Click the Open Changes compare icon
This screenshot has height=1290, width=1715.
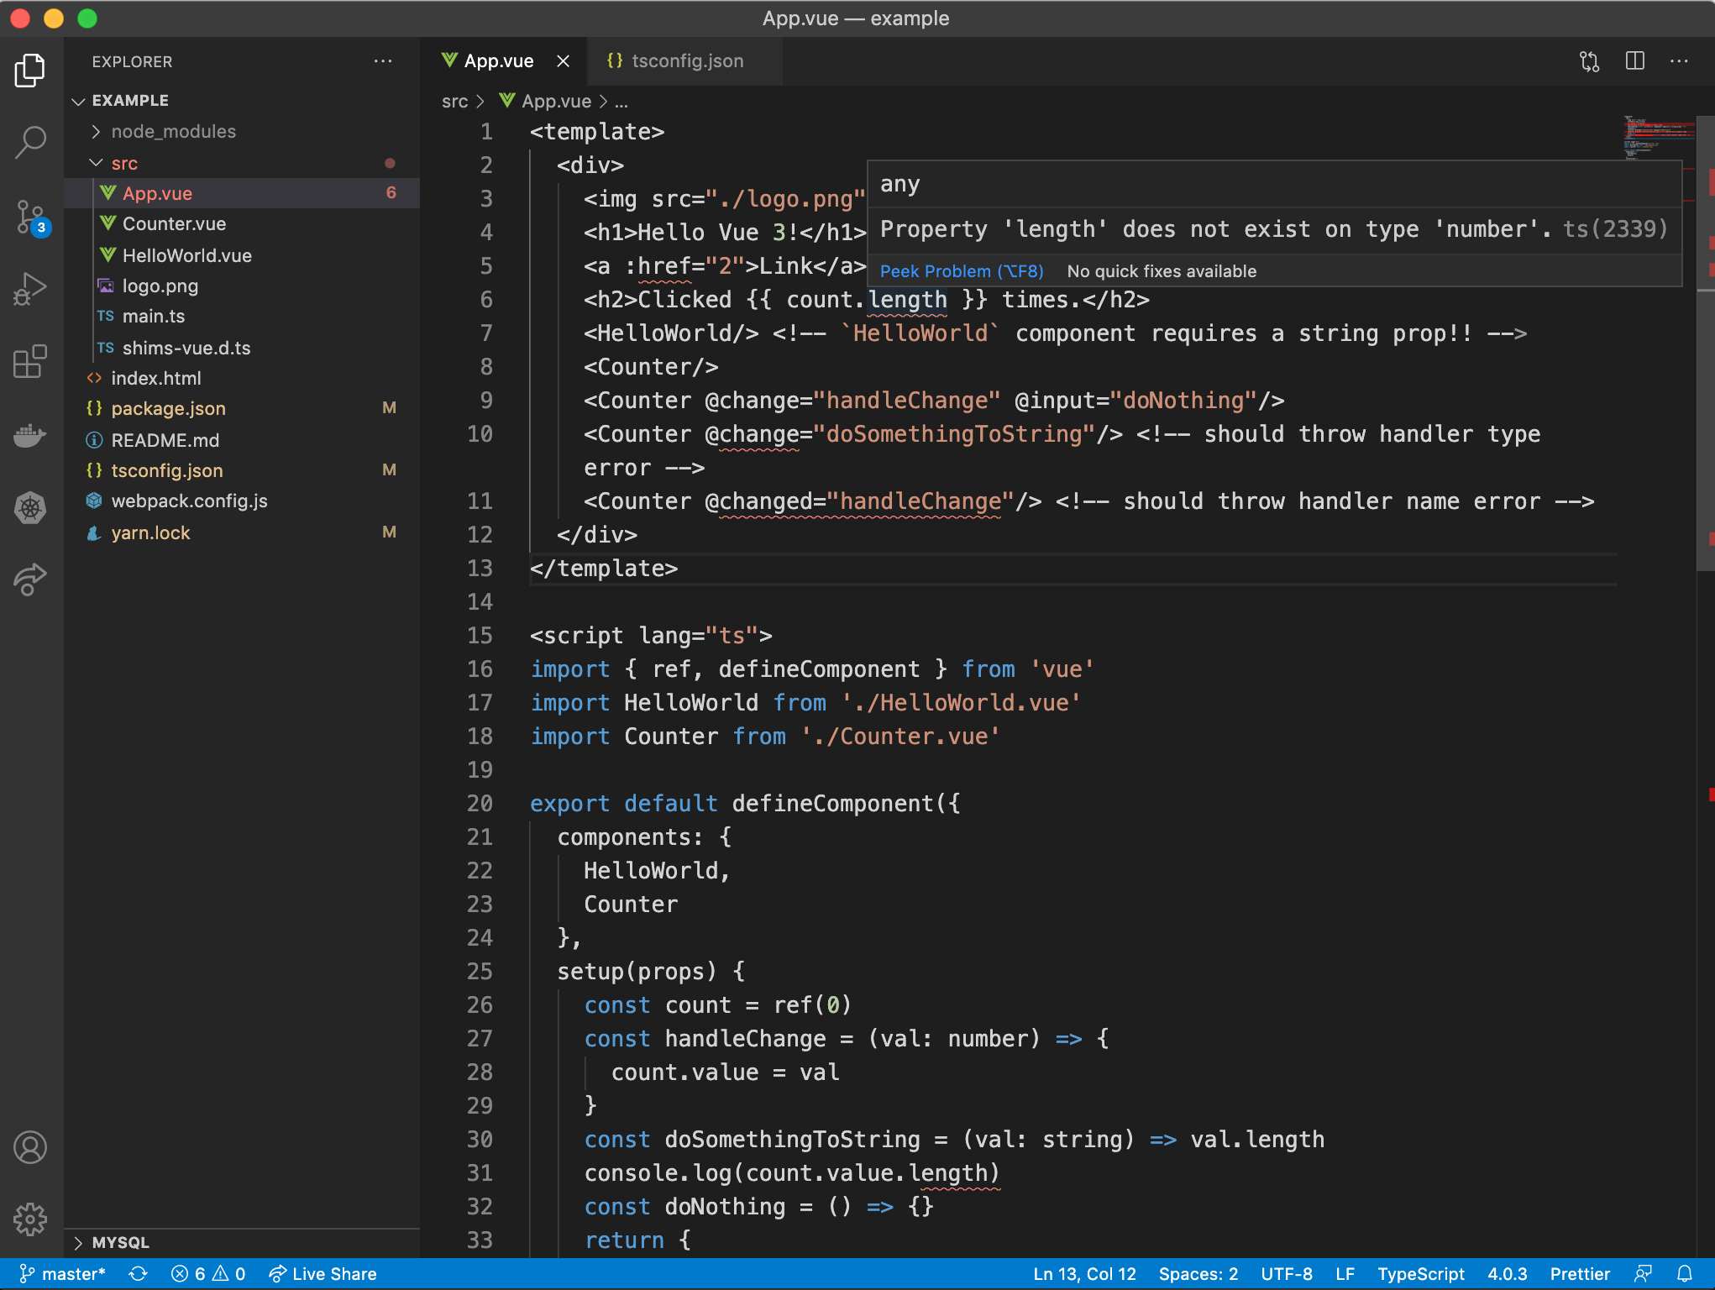(x=1589, y=61)
